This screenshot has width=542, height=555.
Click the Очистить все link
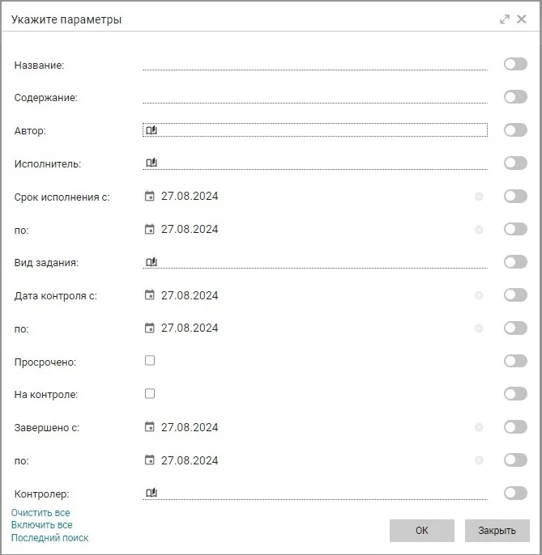pos(41,513)
